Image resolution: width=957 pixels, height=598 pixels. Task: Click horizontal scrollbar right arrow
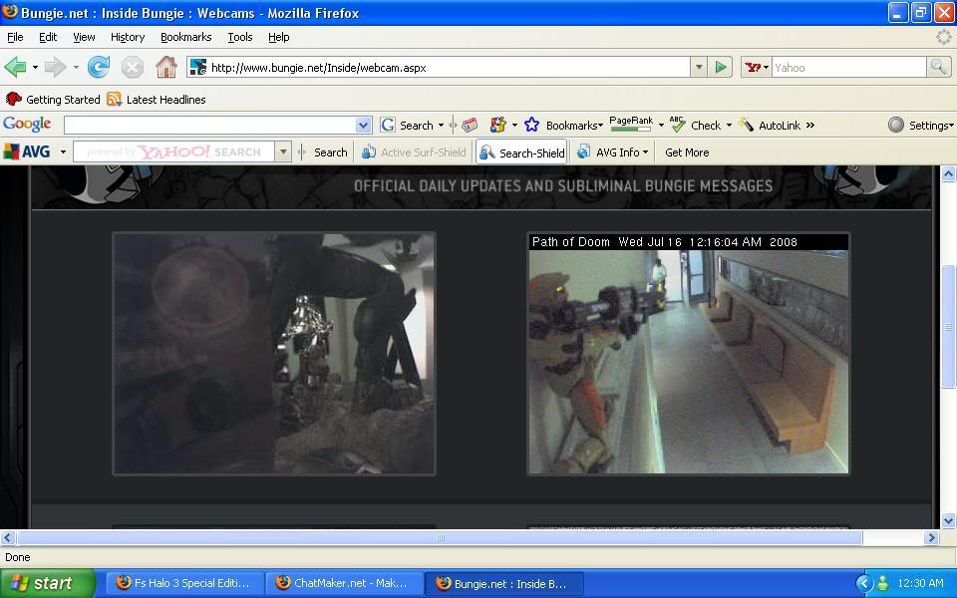coord(931,537)
